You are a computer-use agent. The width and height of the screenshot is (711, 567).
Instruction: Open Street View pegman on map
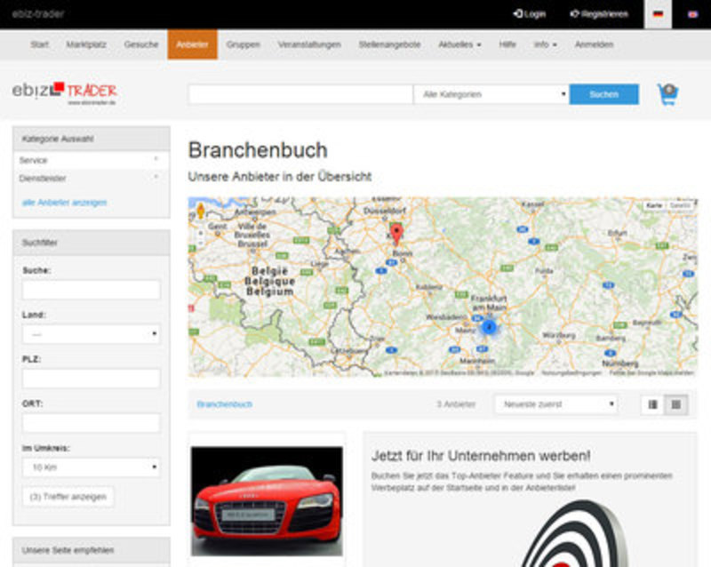(x=201, y=212)
